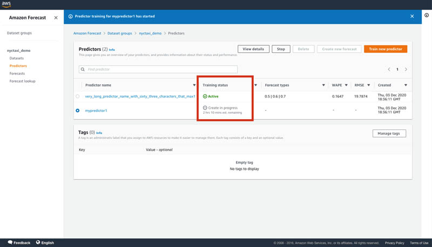Select the mypredictor1 radio button
The width and height of the screenshot is (432, 247).
point(77,111)
